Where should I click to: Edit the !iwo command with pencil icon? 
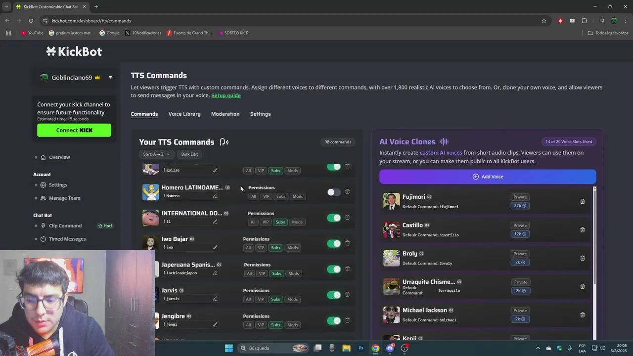(215, 247)
